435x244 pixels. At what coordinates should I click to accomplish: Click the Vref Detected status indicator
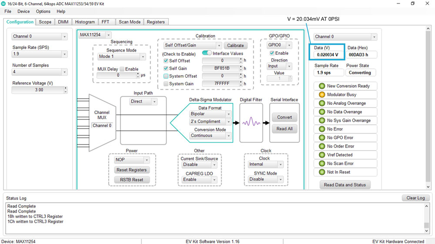(322, 155)
